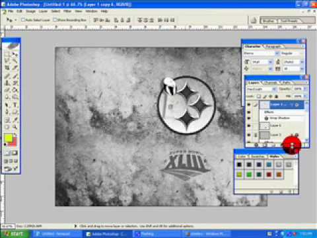This screenshot has width=317, height=238.
Task: Select the Clone Stamp tool
Action: click(7, 83)
